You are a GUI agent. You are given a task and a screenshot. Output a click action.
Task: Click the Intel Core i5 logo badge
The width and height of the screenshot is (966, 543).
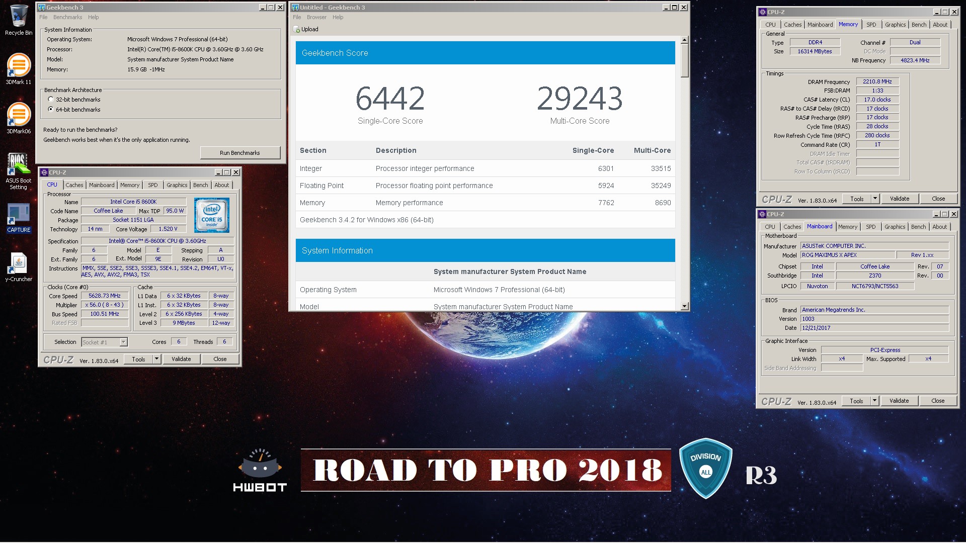[212, 215]
